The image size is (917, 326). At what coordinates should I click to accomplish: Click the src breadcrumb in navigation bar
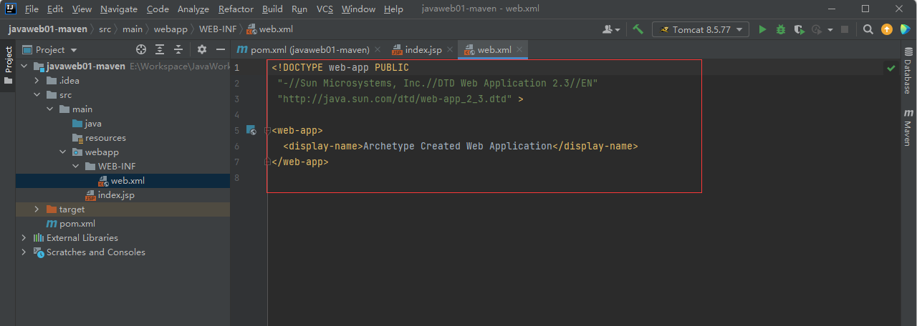pyautogui.click(x=105, y=29)
